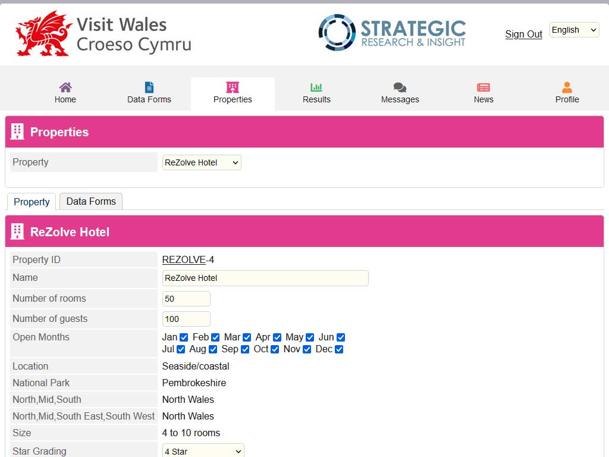
Task: Click the News newspaper icon
Action: pos(484,87)
